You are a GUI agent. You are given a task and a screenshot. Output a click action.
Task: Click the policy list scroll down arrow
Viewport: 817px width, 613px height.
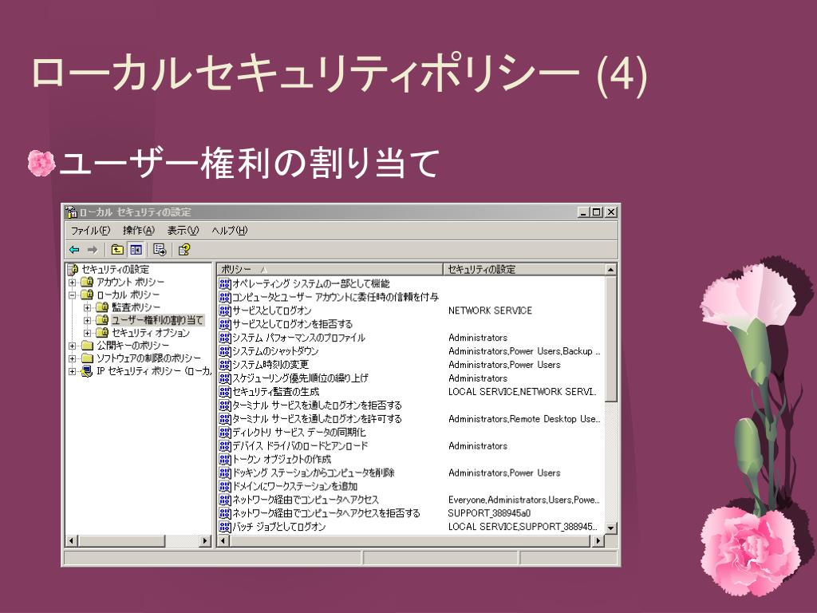coord(611,528)
